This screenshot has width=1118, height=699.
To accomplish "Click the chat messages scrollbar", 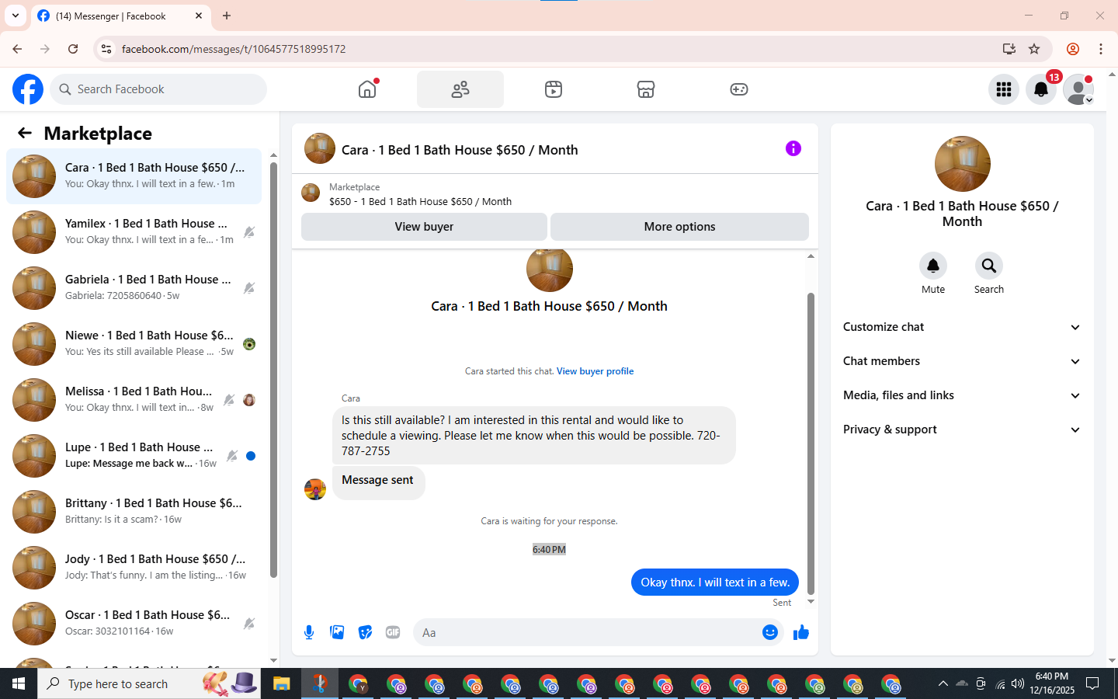I will pos(811,443).
